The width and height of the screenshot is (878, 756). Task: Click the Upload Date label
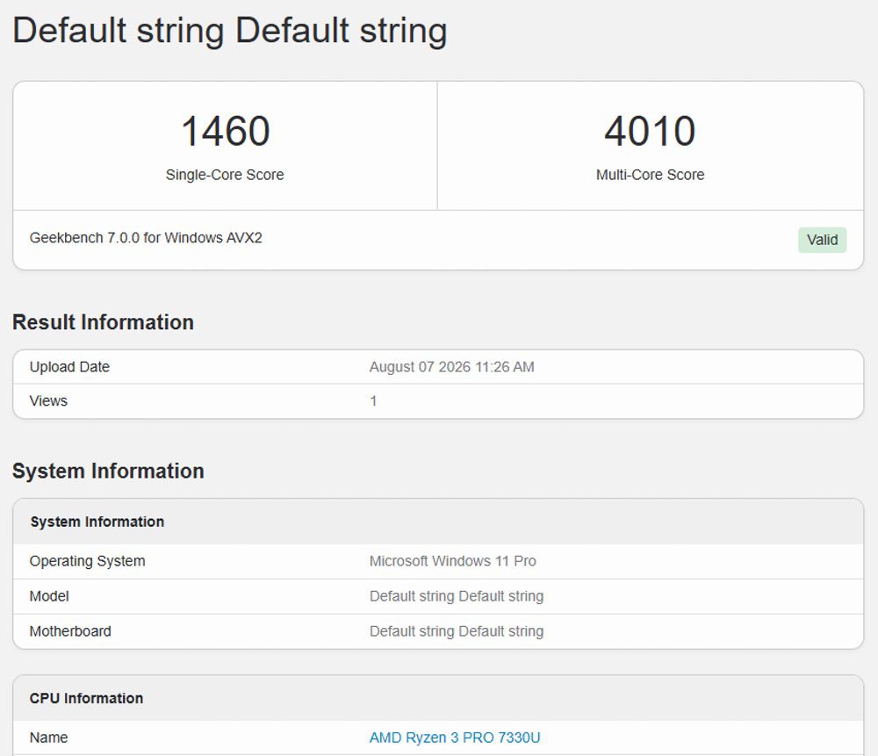click(69, 367)
